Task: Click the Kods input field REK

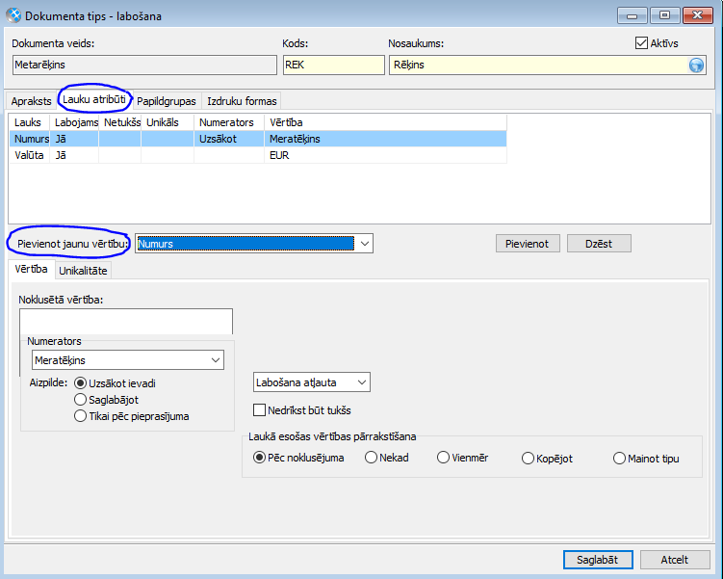Action: pyautogui.click(x=334, y=66)
